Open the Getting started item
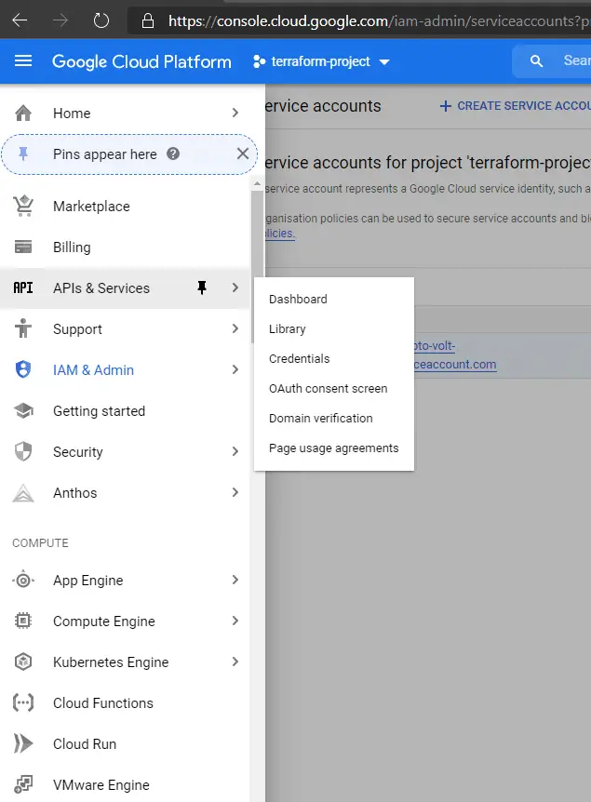Viewport: 591px width, 802px height. [x=125, y=410]
